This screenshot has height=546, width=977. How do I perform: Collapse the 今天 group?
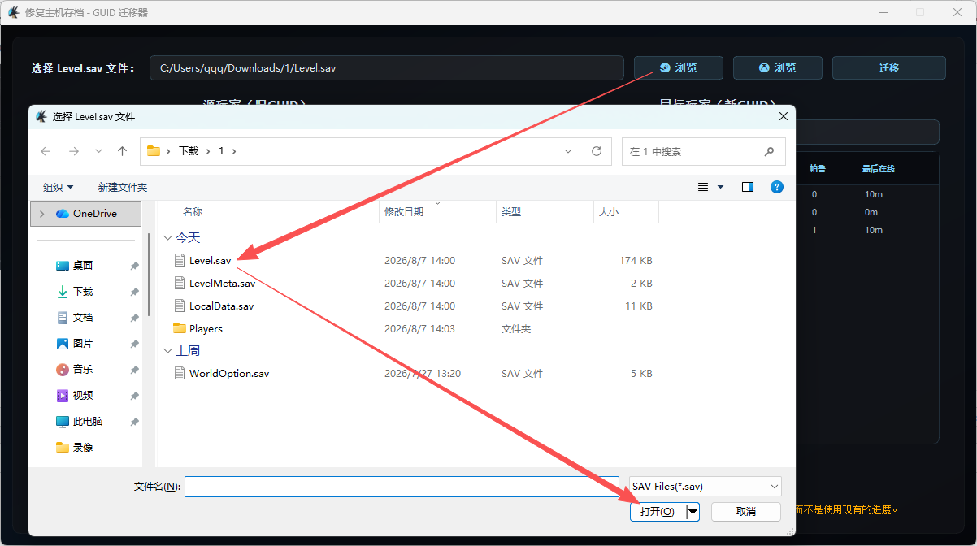(168, 238)
